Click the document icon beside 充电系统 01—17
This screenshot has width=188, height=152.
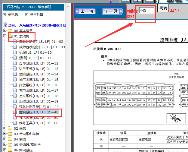[15, 90]
